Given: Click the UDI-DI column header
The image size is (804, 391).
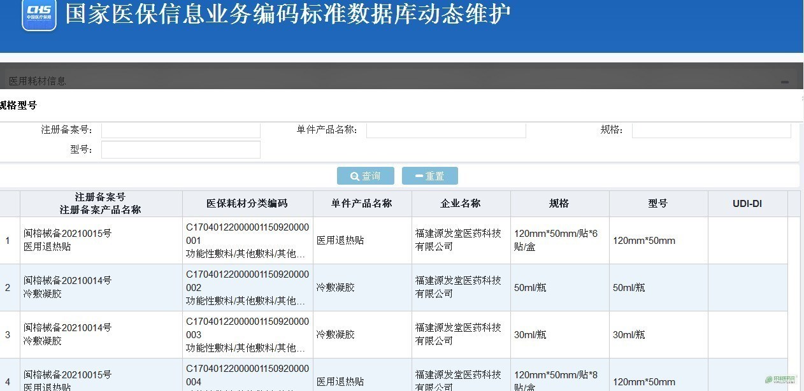Looking at the screenshot, I should click(x=747, y=204).
